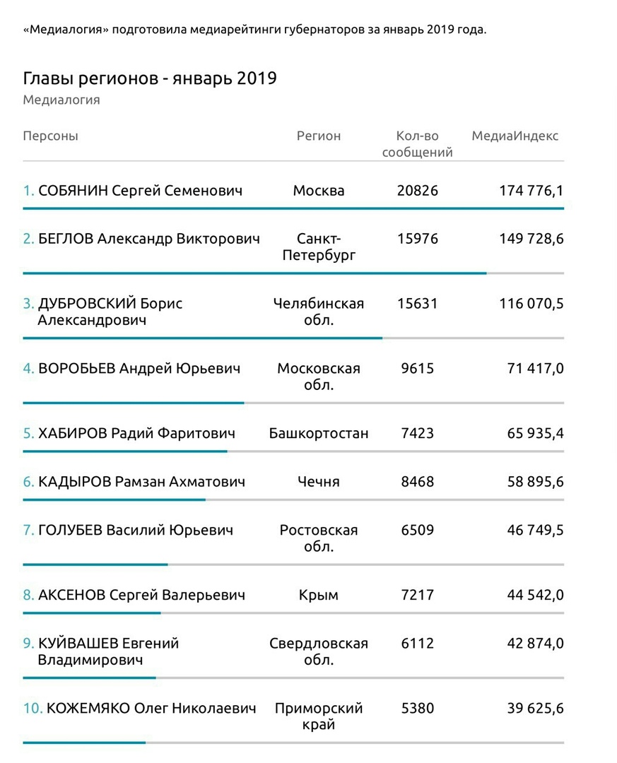Open ХАБИРОВ Радий Фаритович entry

pyautogui.click(x=136, y=433)
